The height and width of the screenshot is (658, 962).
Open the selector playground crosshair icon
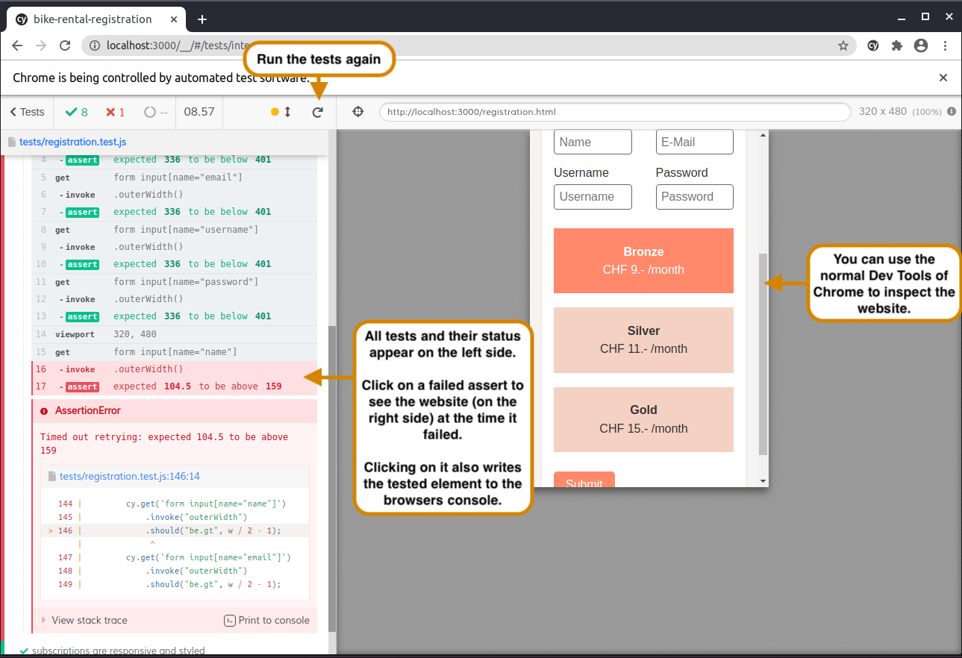[x=357, y=111]
